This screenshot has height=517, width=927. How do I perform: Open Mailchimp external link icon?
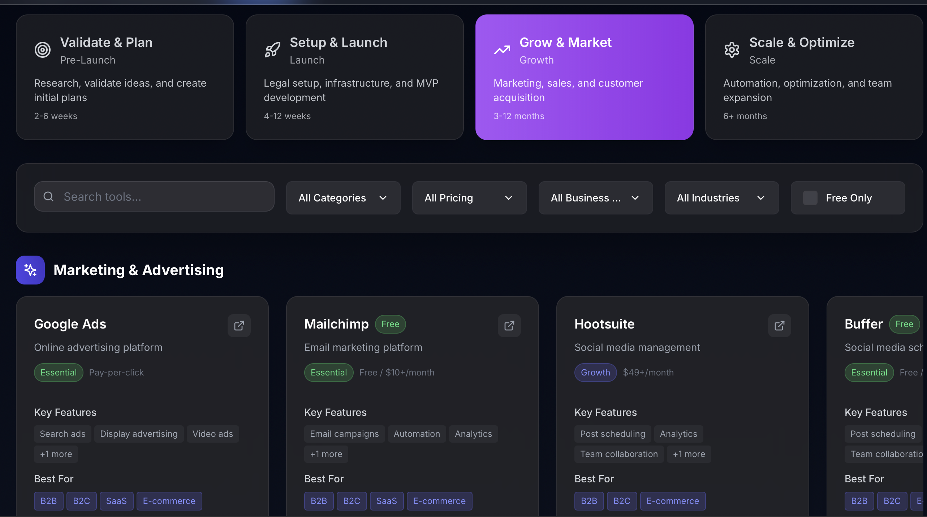509,326
